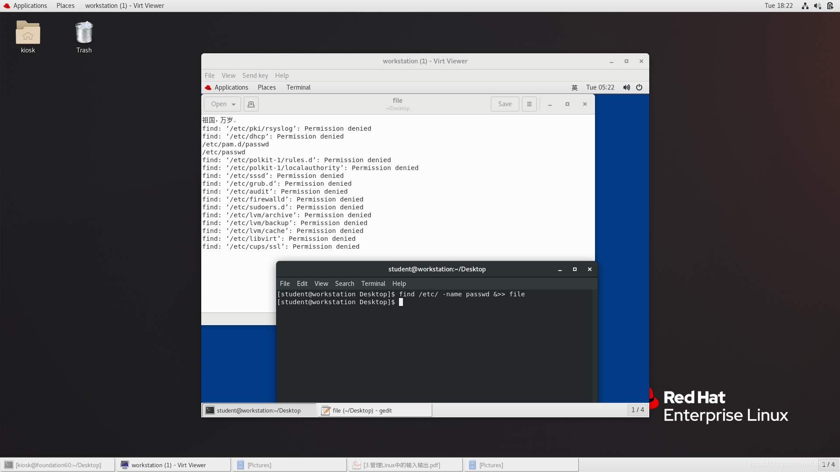Click host clipboard tray icon
840x472 pixels.
pos(830,6)
